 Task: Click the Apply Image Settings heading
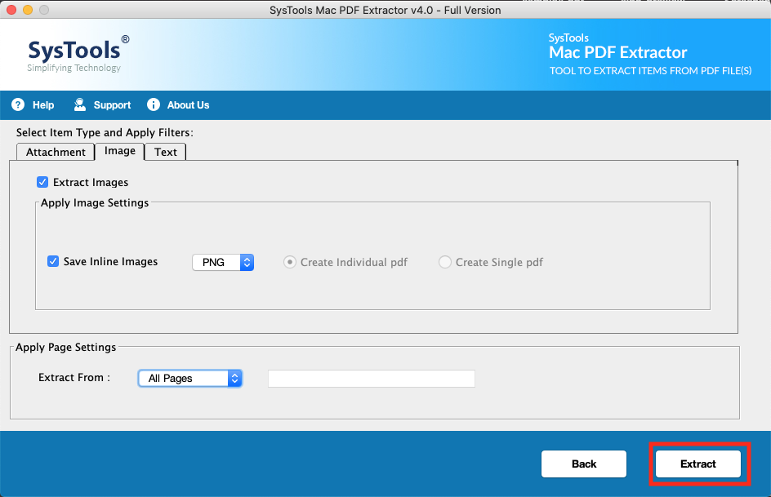click(95, 203)
